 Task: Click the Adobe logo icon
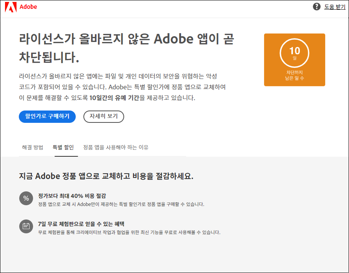coord(11,7)
